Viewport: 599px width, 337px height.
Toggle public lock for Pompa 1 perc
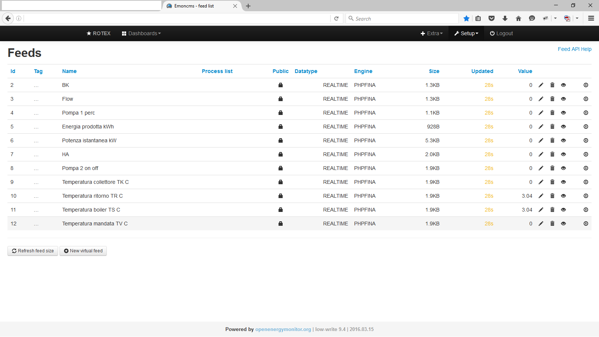280,113
